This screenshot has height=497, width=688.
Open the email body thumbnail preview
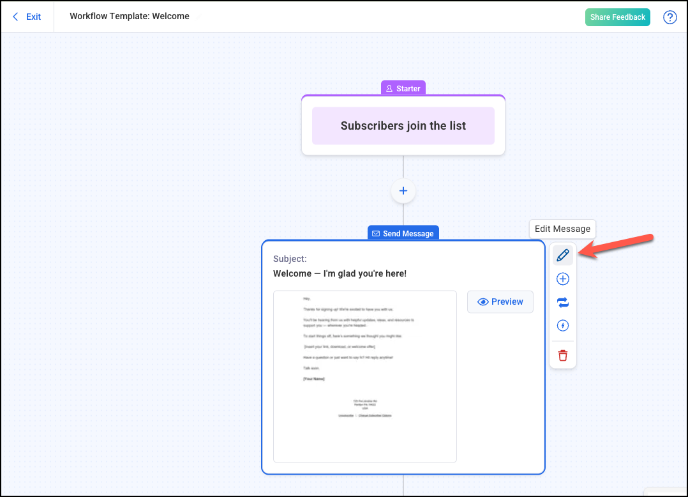click(x=364, y=376)
